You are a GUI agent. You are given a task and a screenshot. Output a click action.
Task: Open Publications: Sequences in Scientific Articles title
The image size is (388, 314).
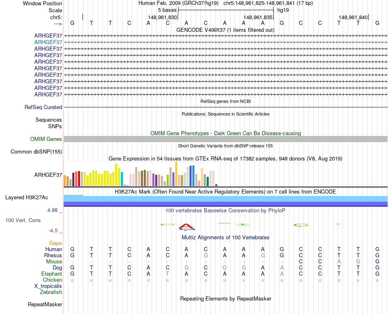click(x=225, y=114)
